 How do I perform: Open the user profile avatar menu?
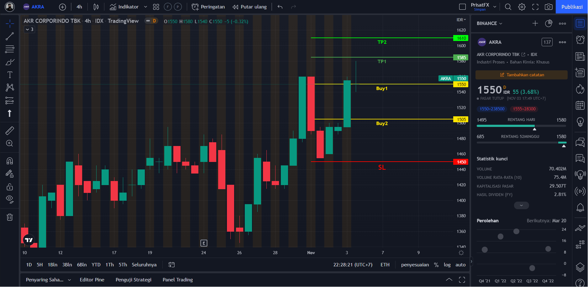[x=10, y=7]
